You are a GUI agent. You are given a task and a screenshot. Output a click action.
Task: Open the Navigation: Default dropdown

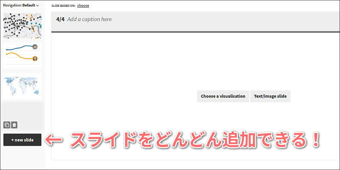(x=21, y=5)
